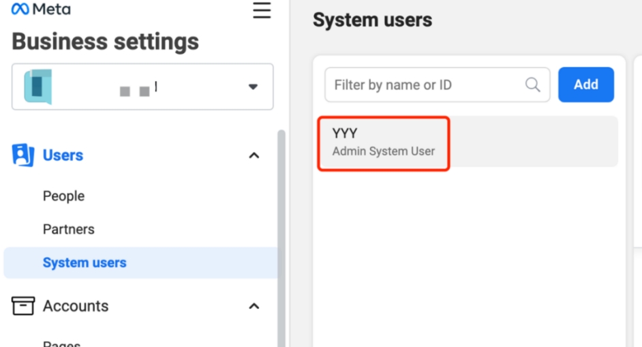Image resolution: width=642 pixels, height=347 pixels.
Task: Collapse the Users section chevron
Action: point(254,155)
